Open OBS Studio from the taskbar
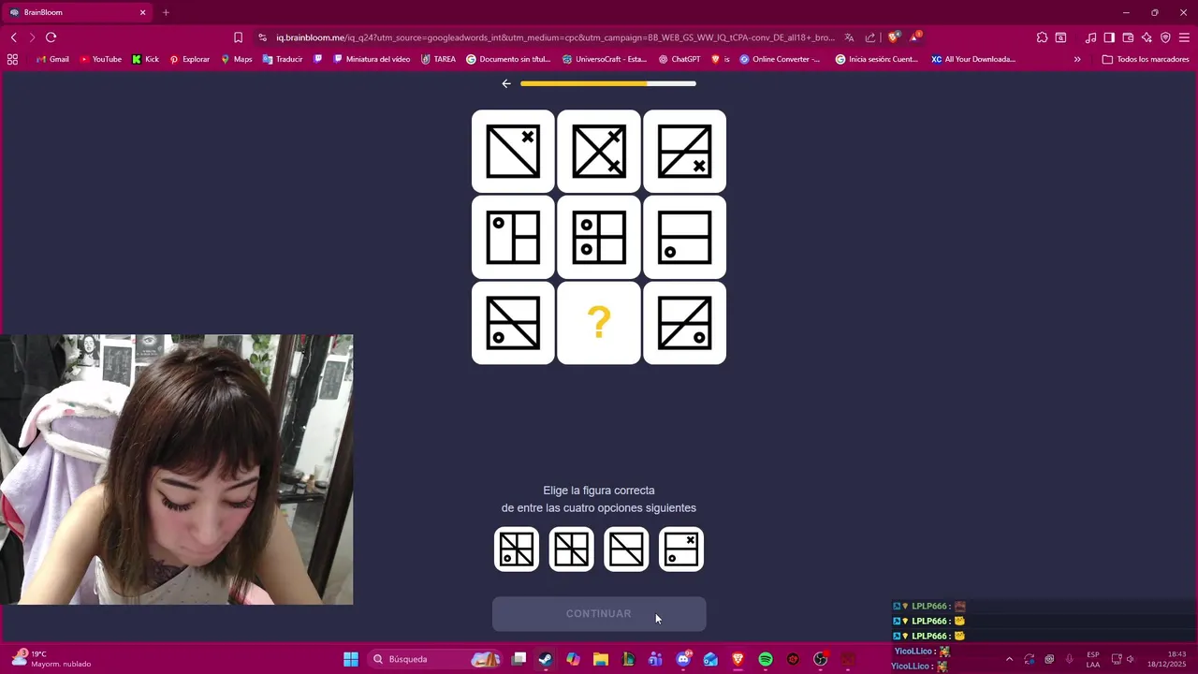 pos(821,659)
